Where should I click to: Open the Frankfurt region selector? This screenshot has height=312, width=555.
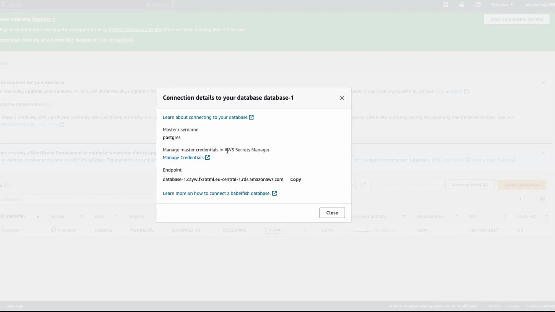click(x=502, y=5)
